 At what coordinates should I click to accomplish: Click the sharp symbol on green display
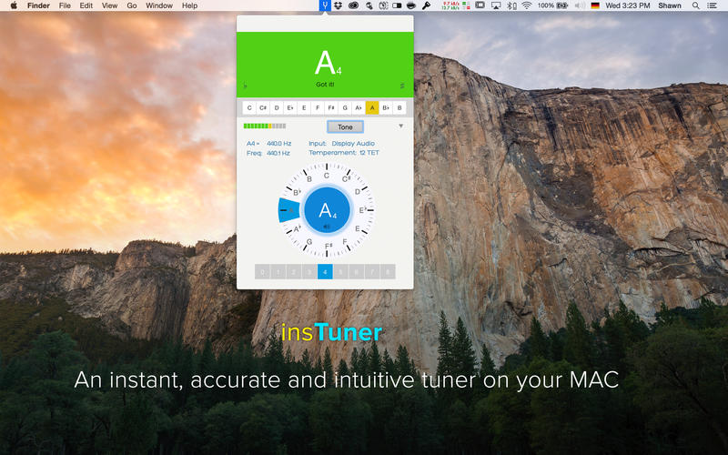402,86
